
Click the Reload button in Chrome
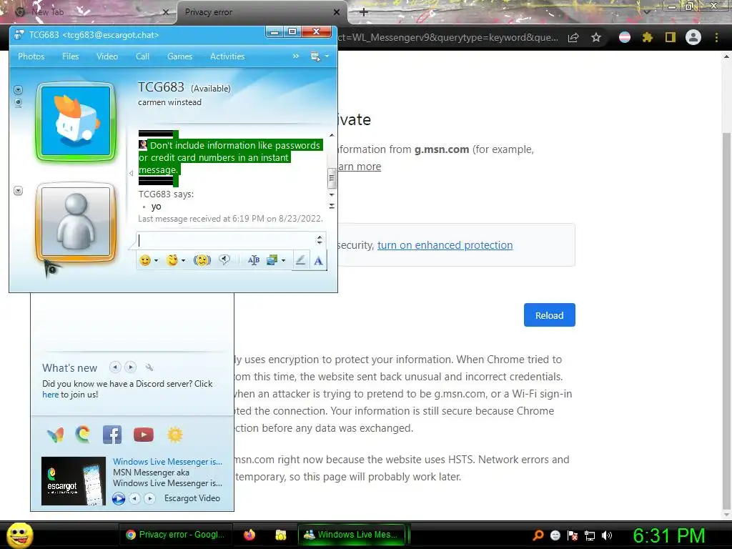[x=550, y=315]
